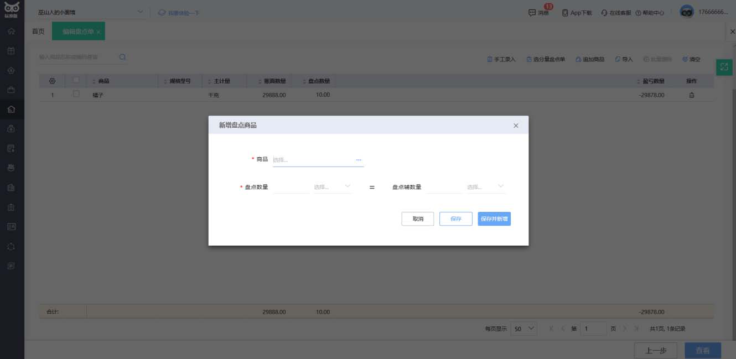Click the App下载 phone icon
Viewport: 736px width, 359px height.
click(565, 13)
